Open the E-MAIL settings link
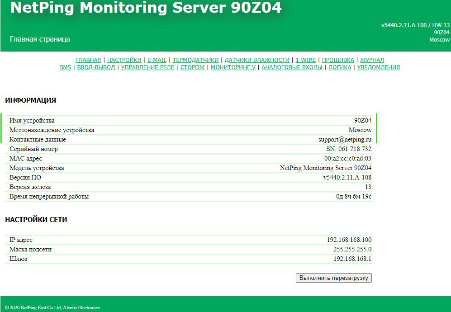This screenshot has width=451, height=312. [157, 60]
